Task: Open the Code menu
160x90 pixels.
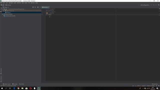Action: click(15, 3)
